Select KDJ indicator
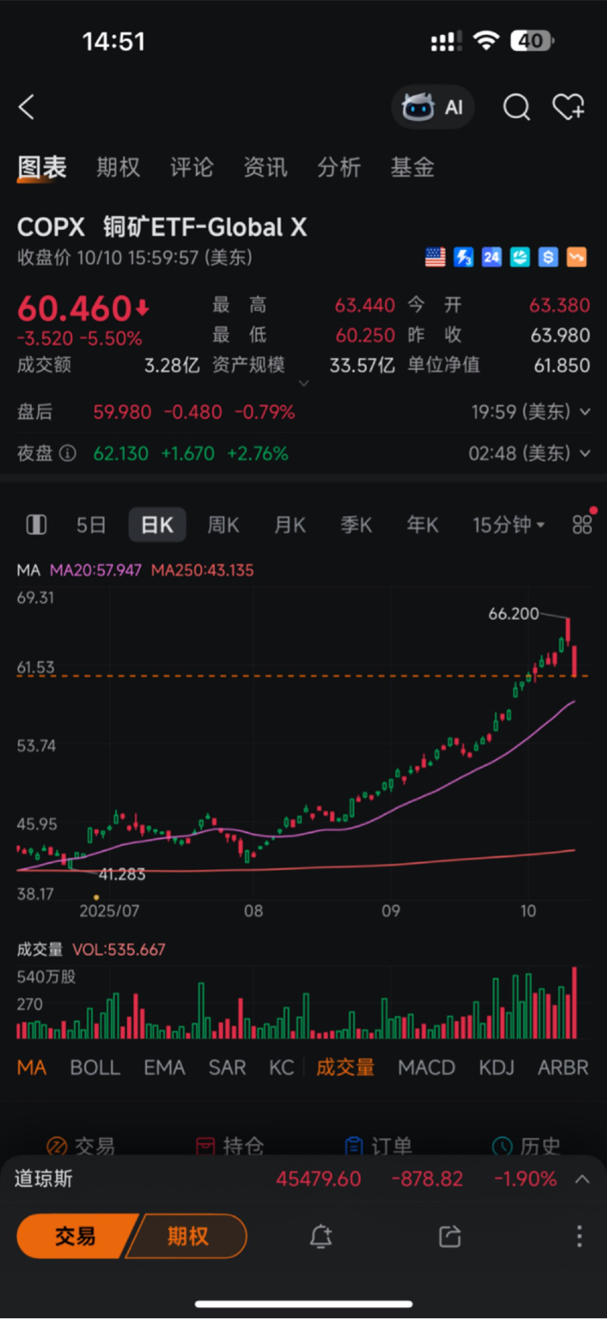 click(496, 1068)
